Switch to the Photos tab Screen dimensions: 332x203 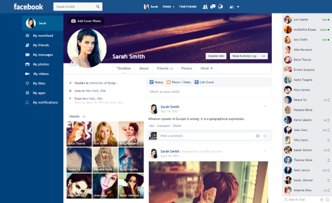pyautogui.click(x=187, y=68)
